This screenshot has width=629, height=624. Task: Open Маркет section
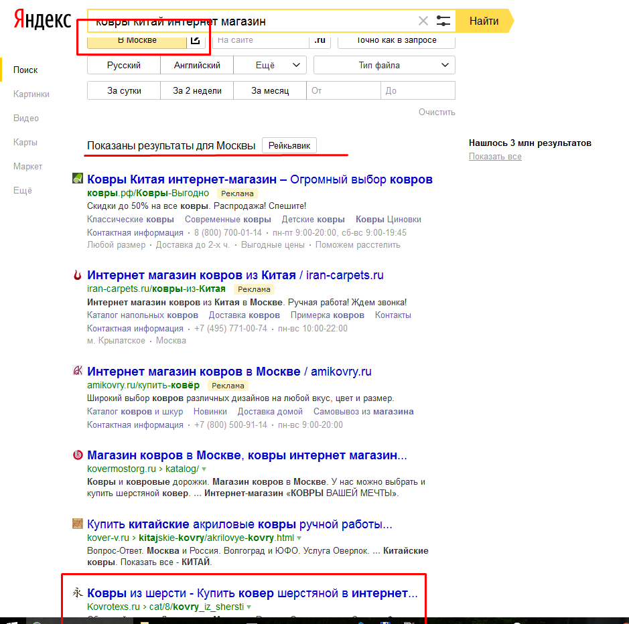pos(27,166)
